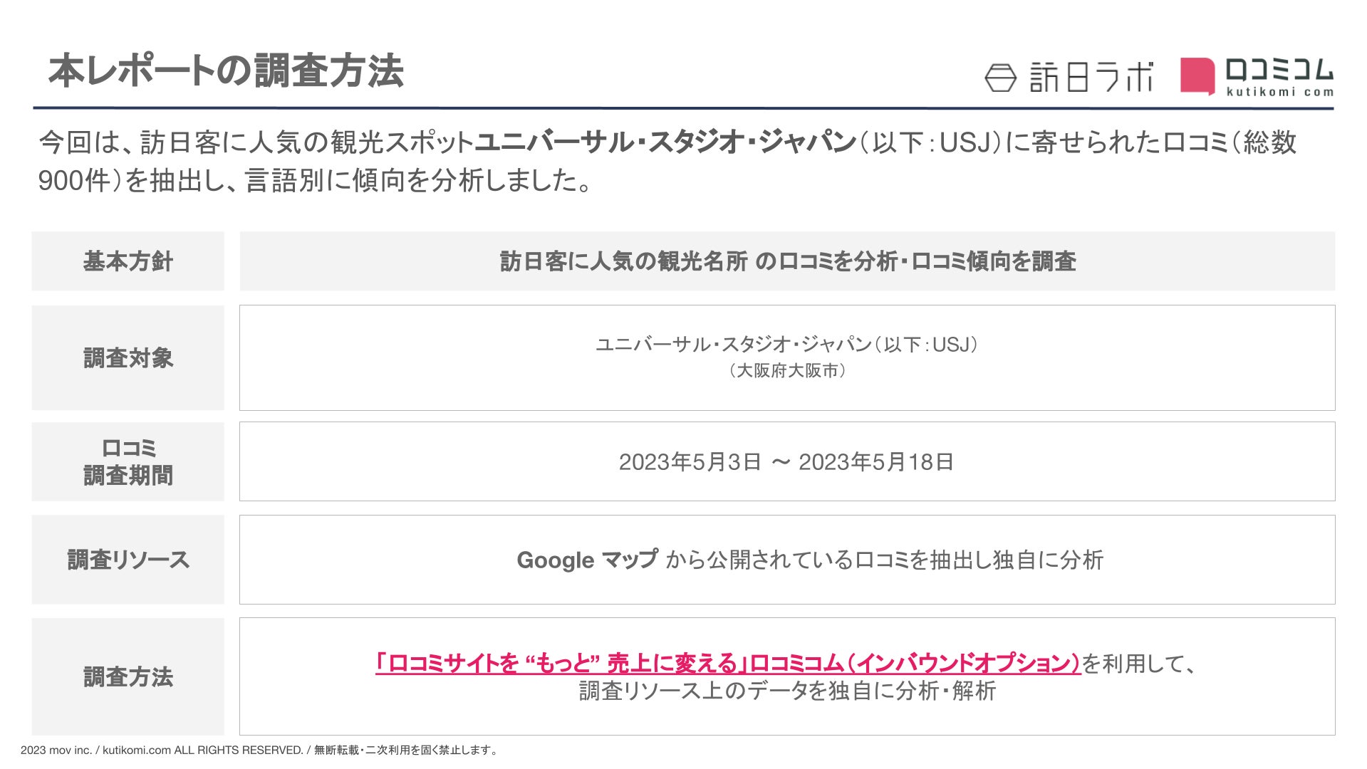
Task: Select the 基本方針 label cell
Action: [128, 261]
